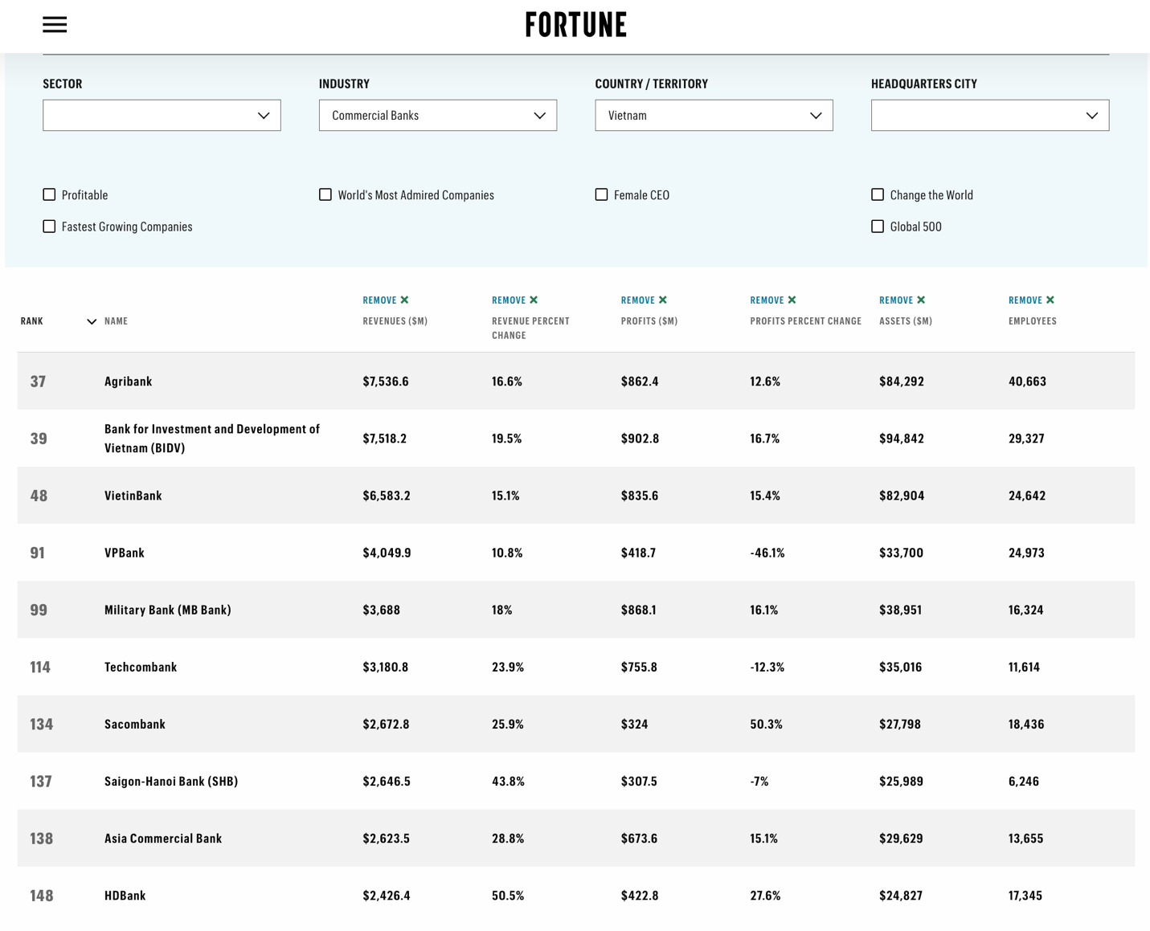Expand the Industry dropdown showing Commercial Banks
Image resolution: width=1150 pixels, height=931 pixels.
click(x=437, y=116)
